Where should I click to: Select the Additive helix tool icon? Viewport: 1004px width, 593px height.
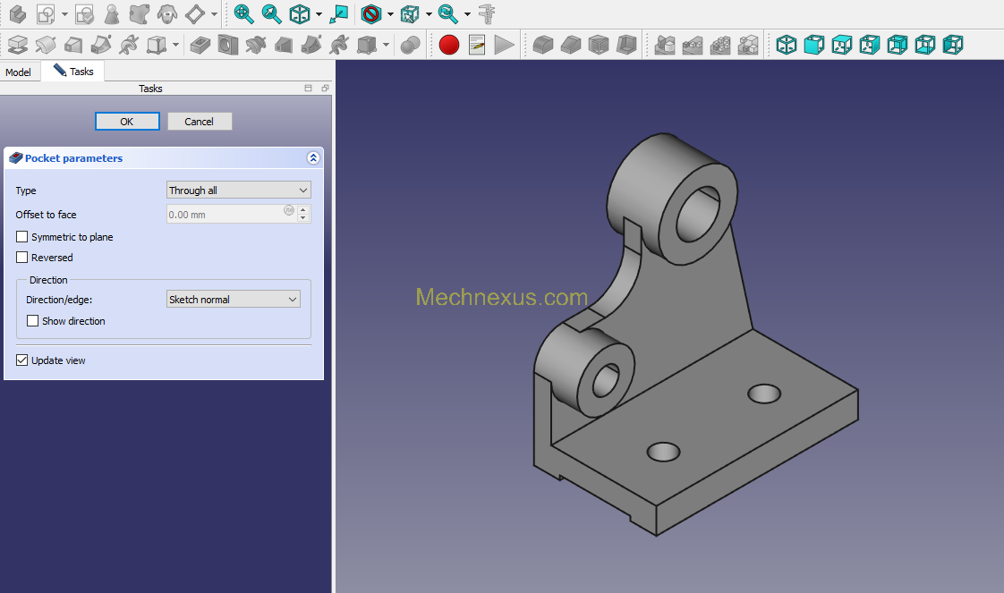tap(129, 45)
